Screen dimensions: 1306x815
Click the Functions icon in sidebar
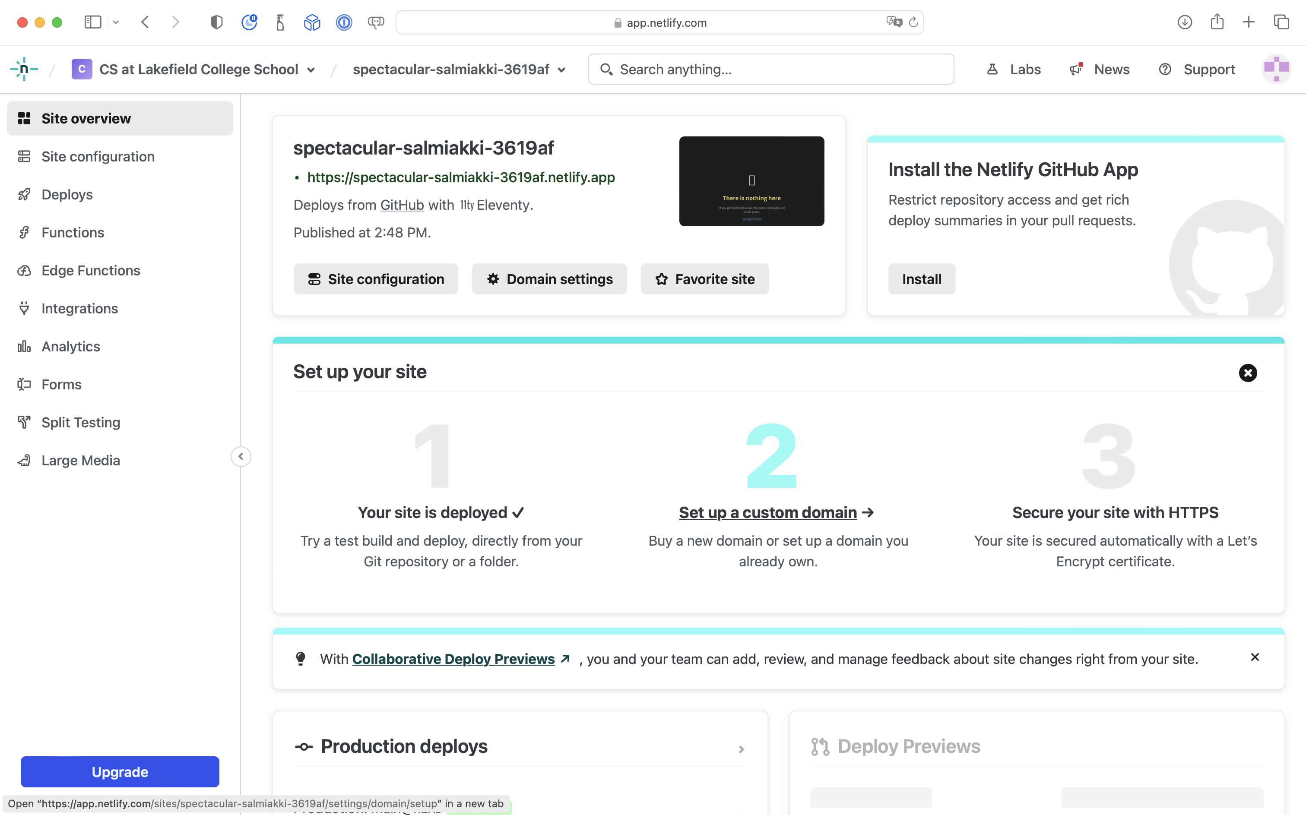(25, 232)
